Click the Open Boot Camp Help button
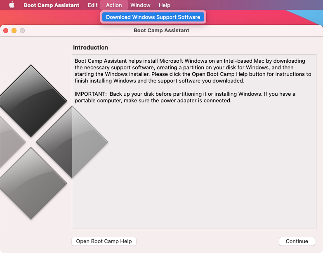 pyautogui.click(x=104, y=241)
